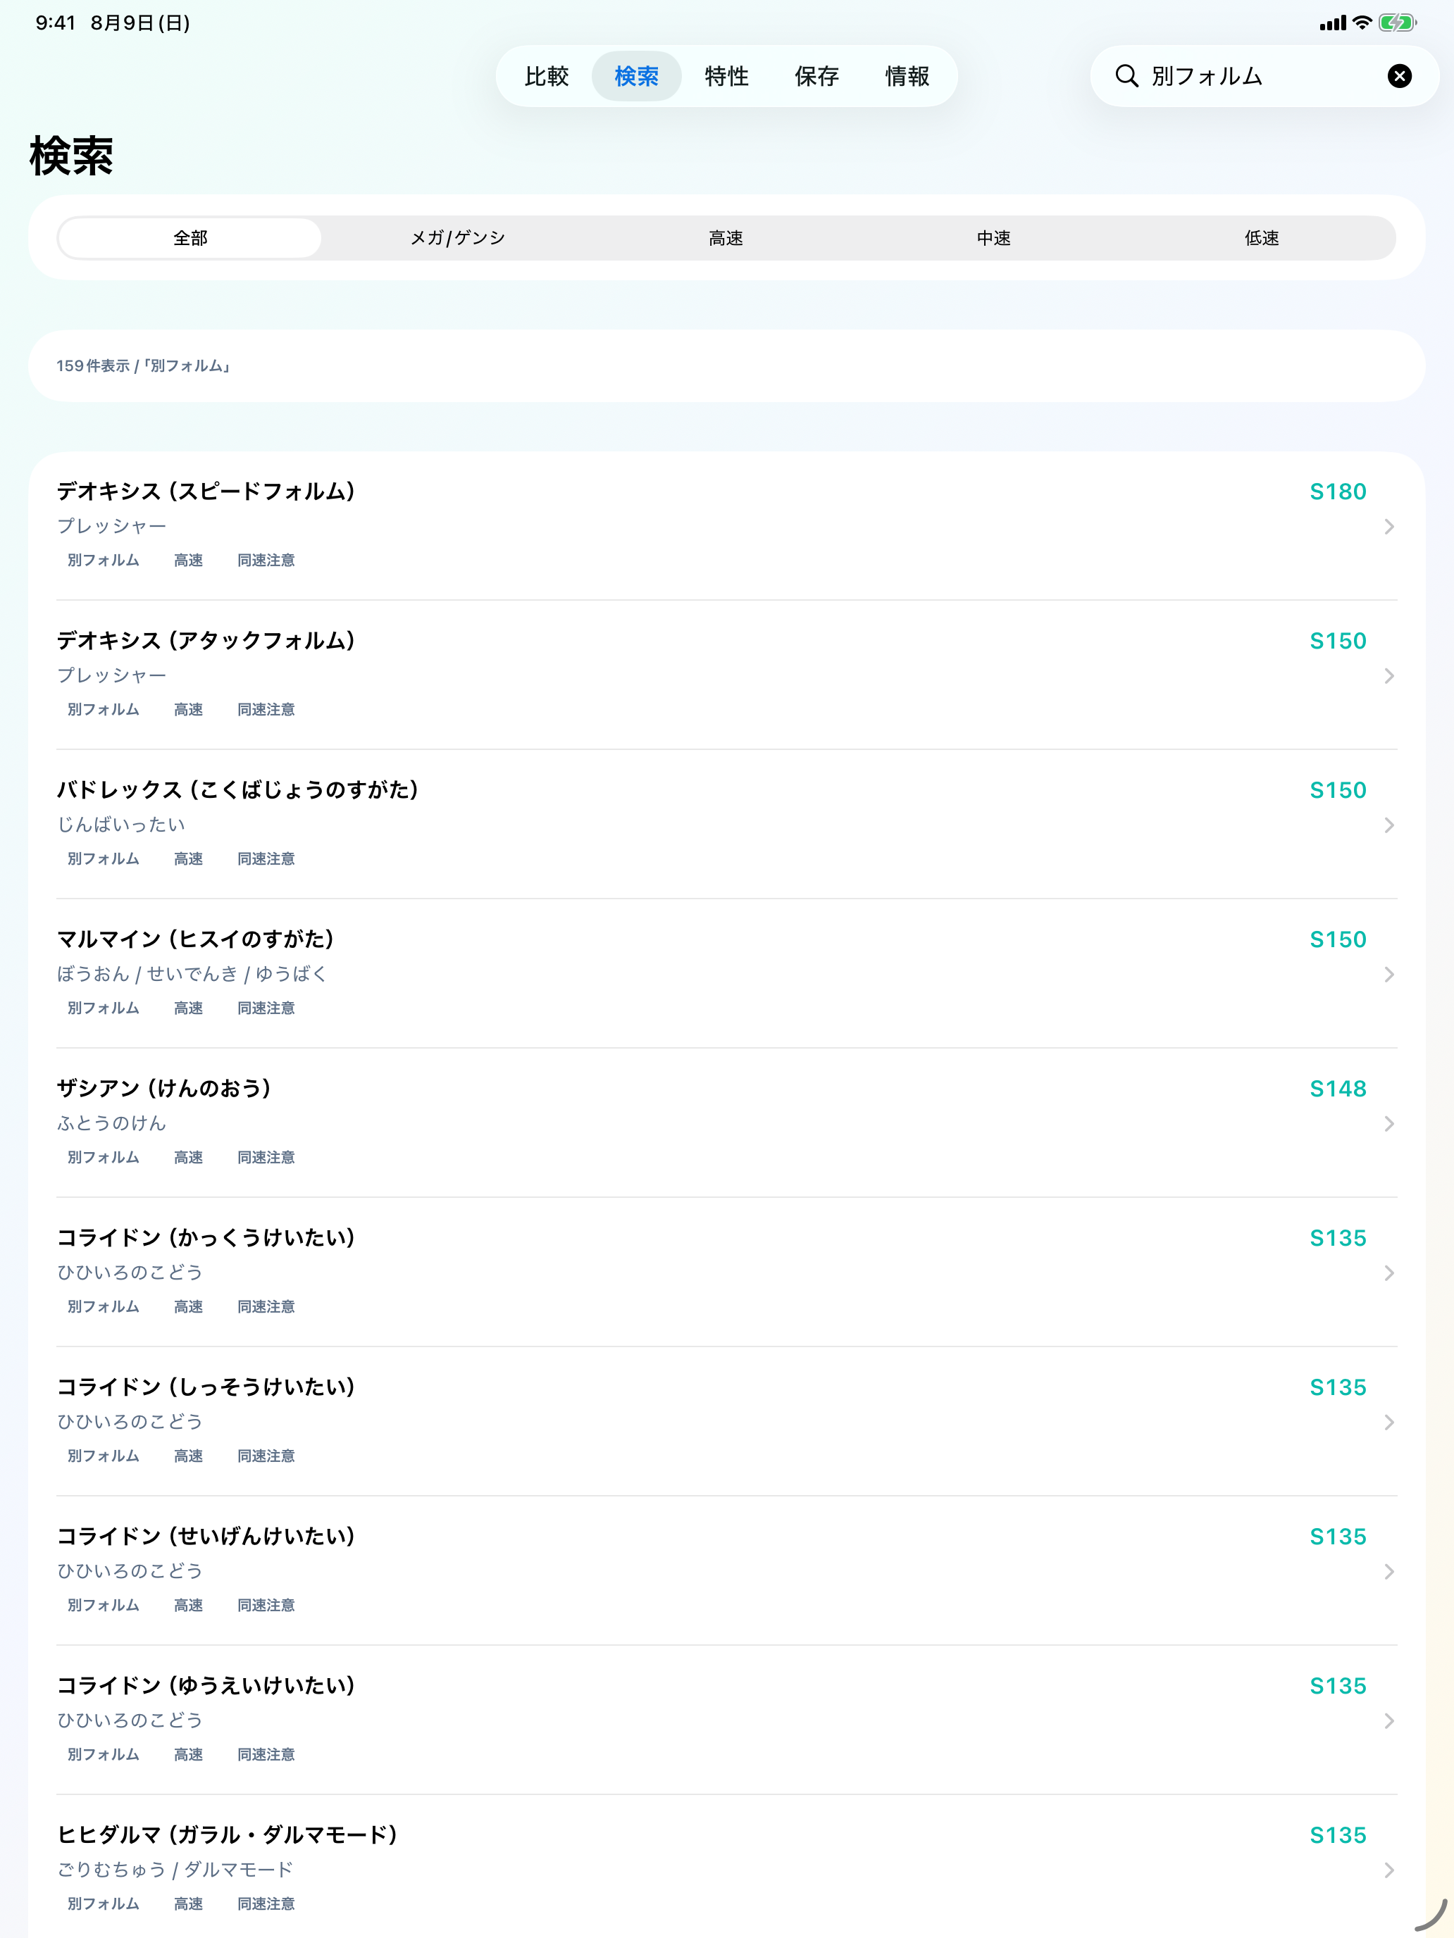The image size is (1454, 1938).
Task: Open マルマイン (ヒスイのすがた) row chevron
Action: click(x=1389, y=974)
